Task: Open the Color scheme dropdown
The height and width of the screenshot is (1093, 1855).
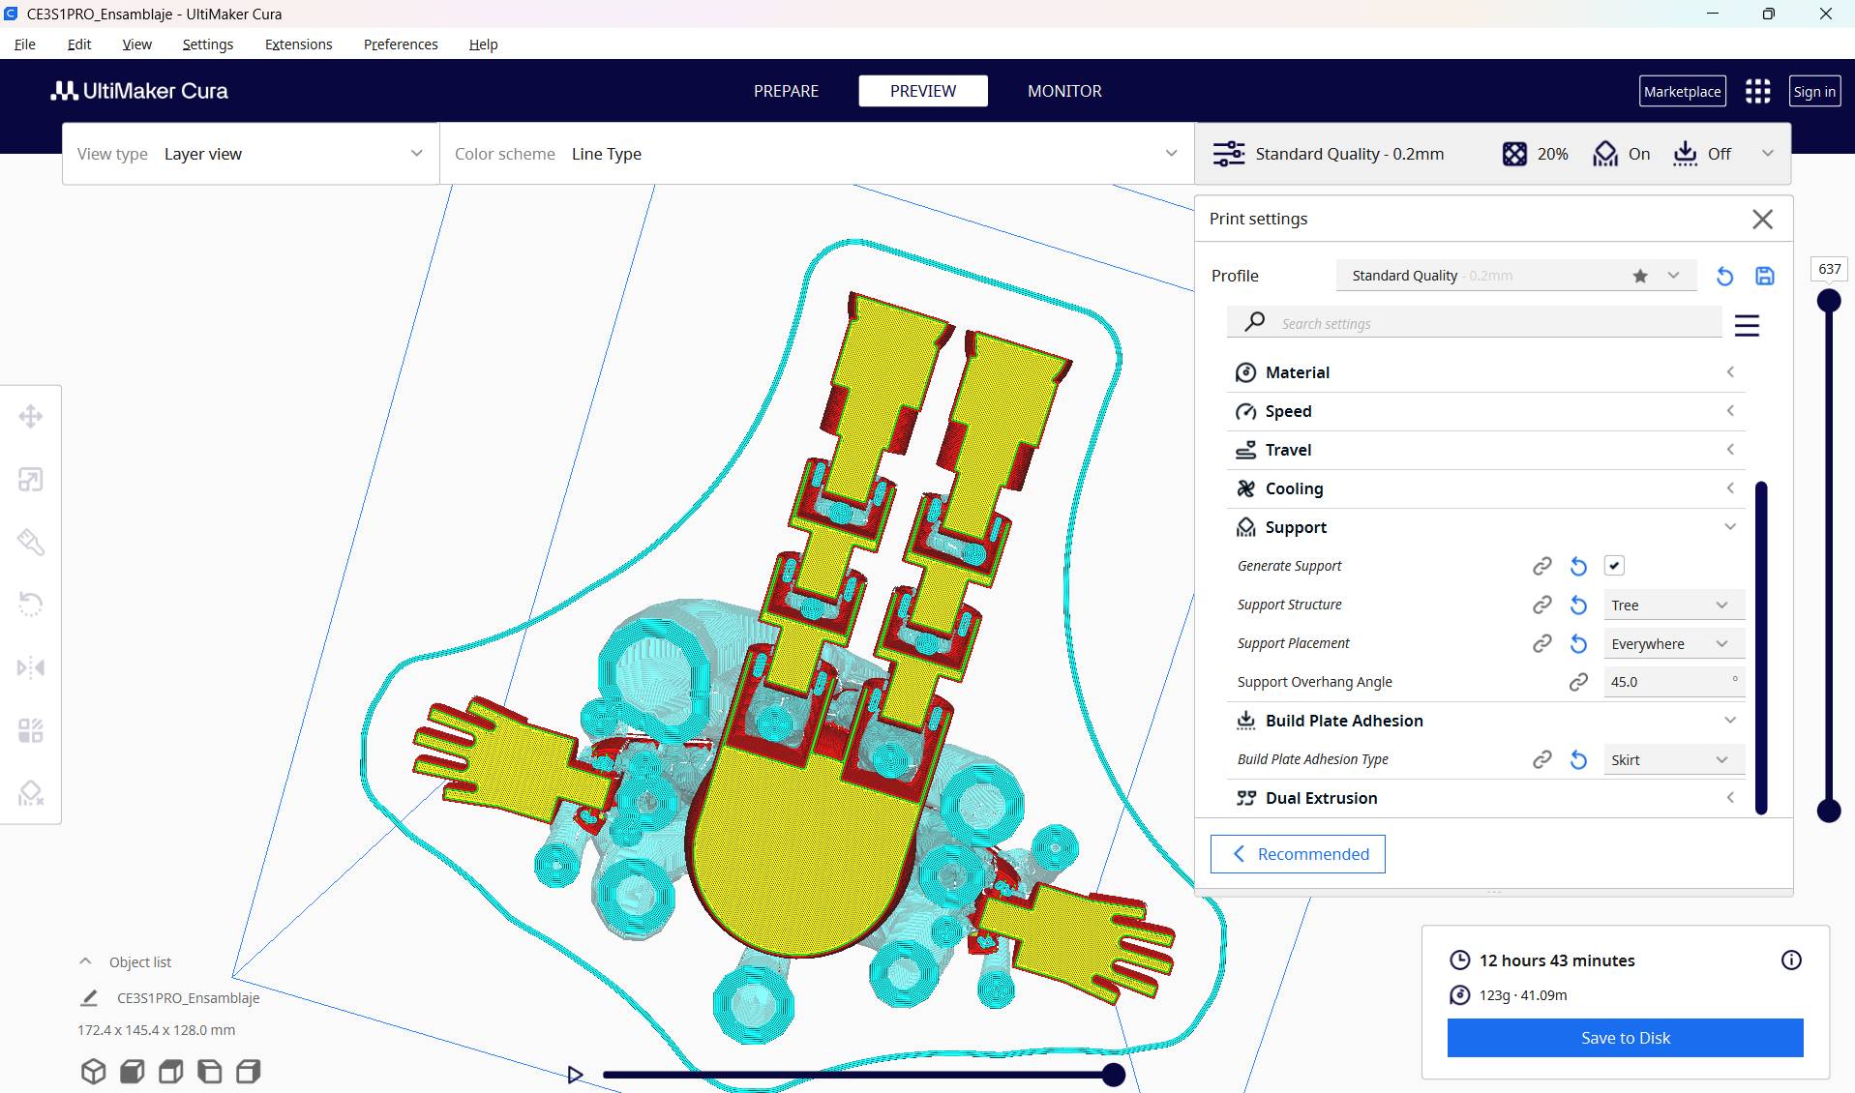Action: [817, 154]
